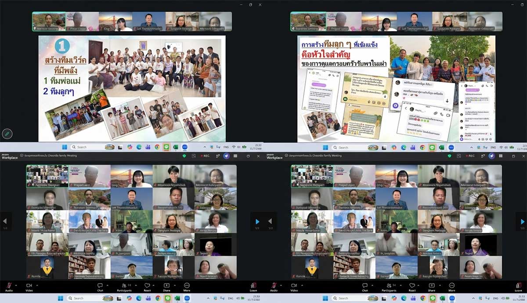
Task: Open More options in lower-right Zoom window
Action: [451, 287]
